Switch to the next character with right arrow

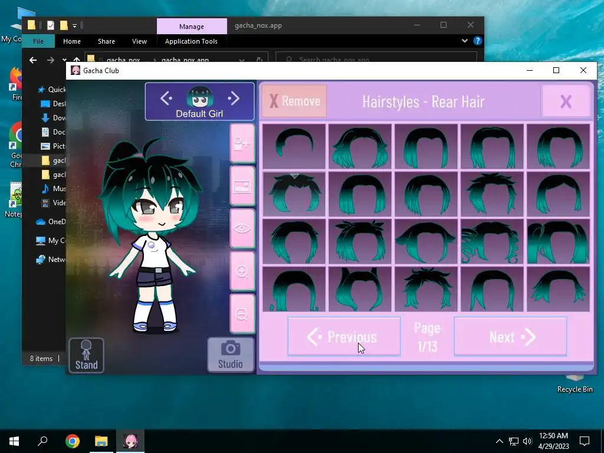point(234,99)
